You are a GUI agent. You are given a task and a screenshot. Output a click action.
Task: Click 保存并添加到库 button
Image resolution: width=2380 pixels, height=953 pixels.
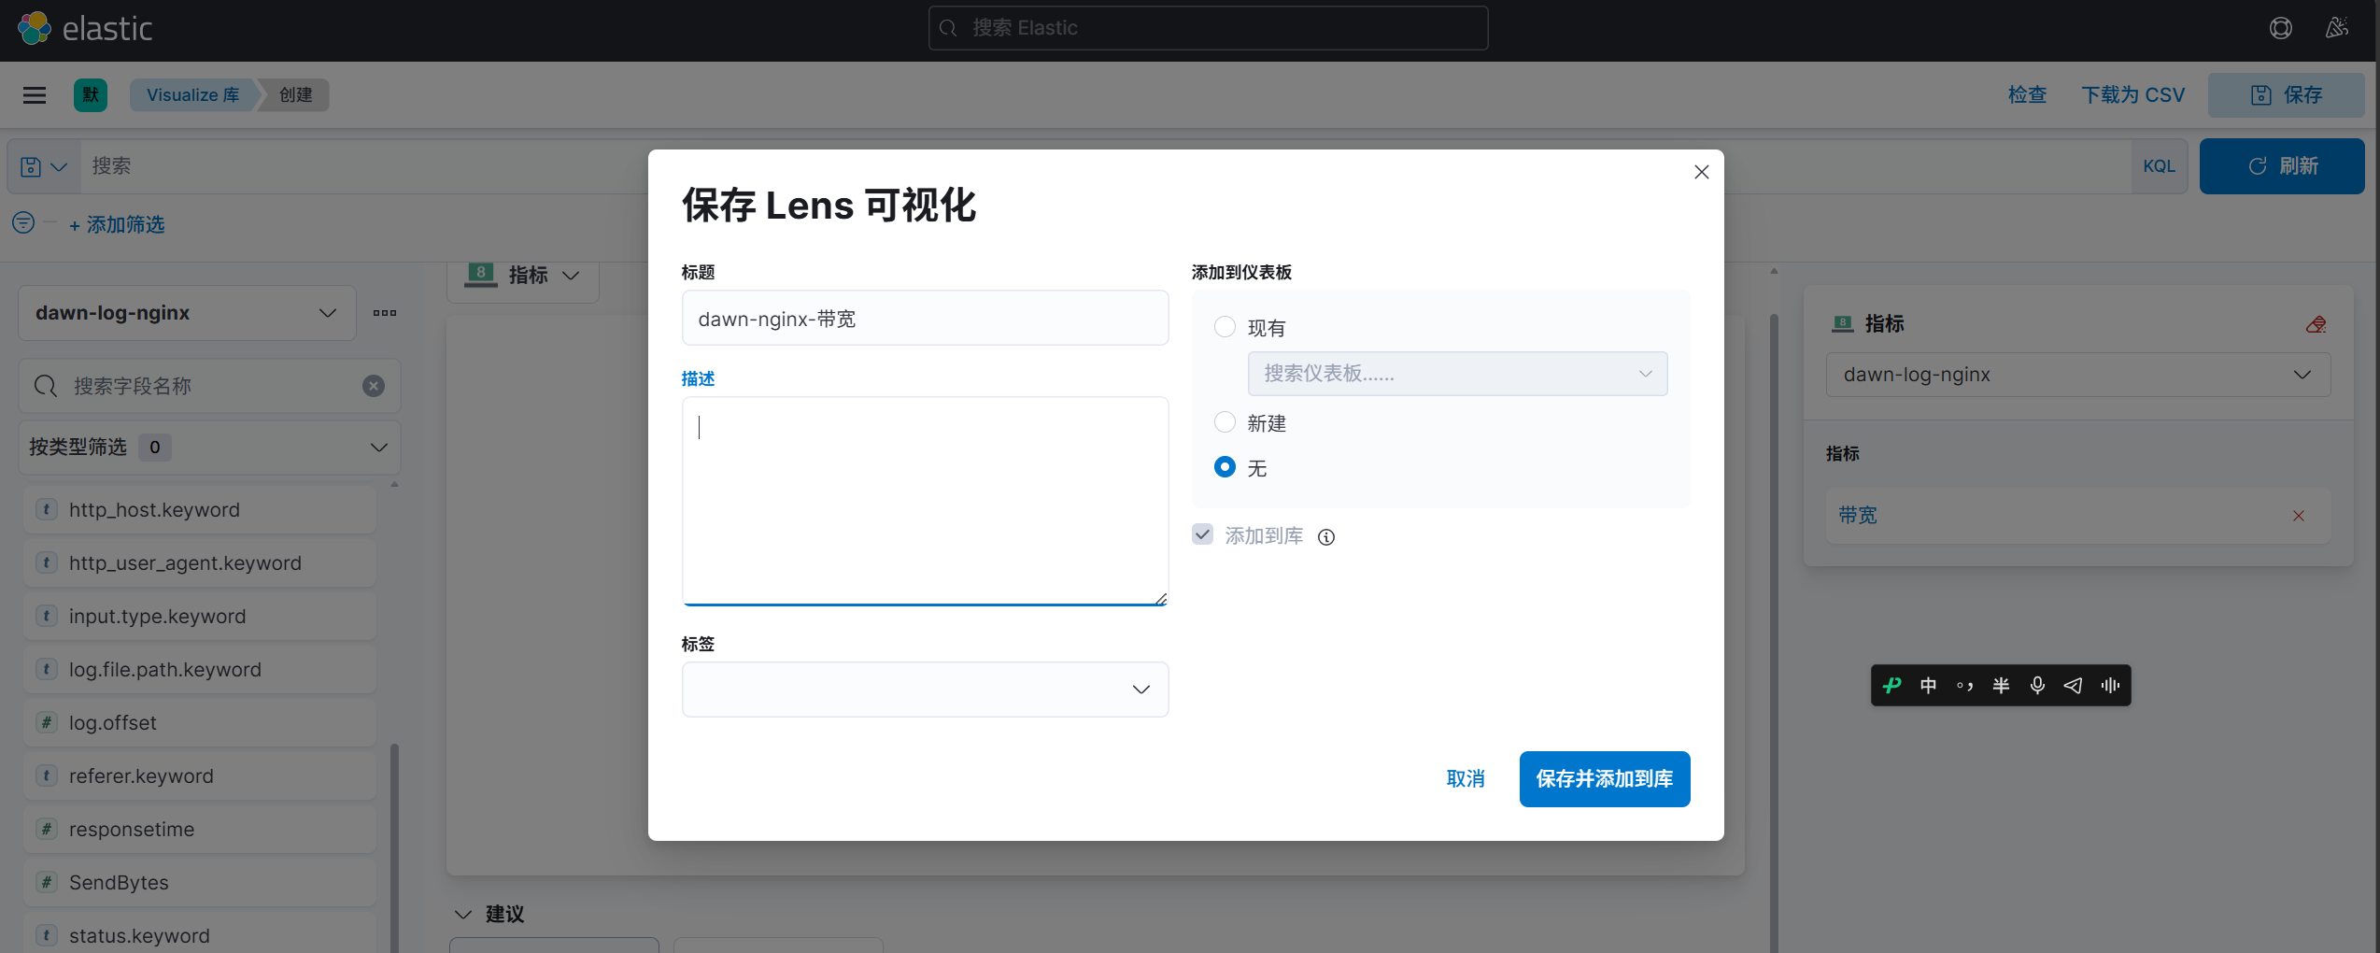pyautogui.click(x=1605, y=779)
